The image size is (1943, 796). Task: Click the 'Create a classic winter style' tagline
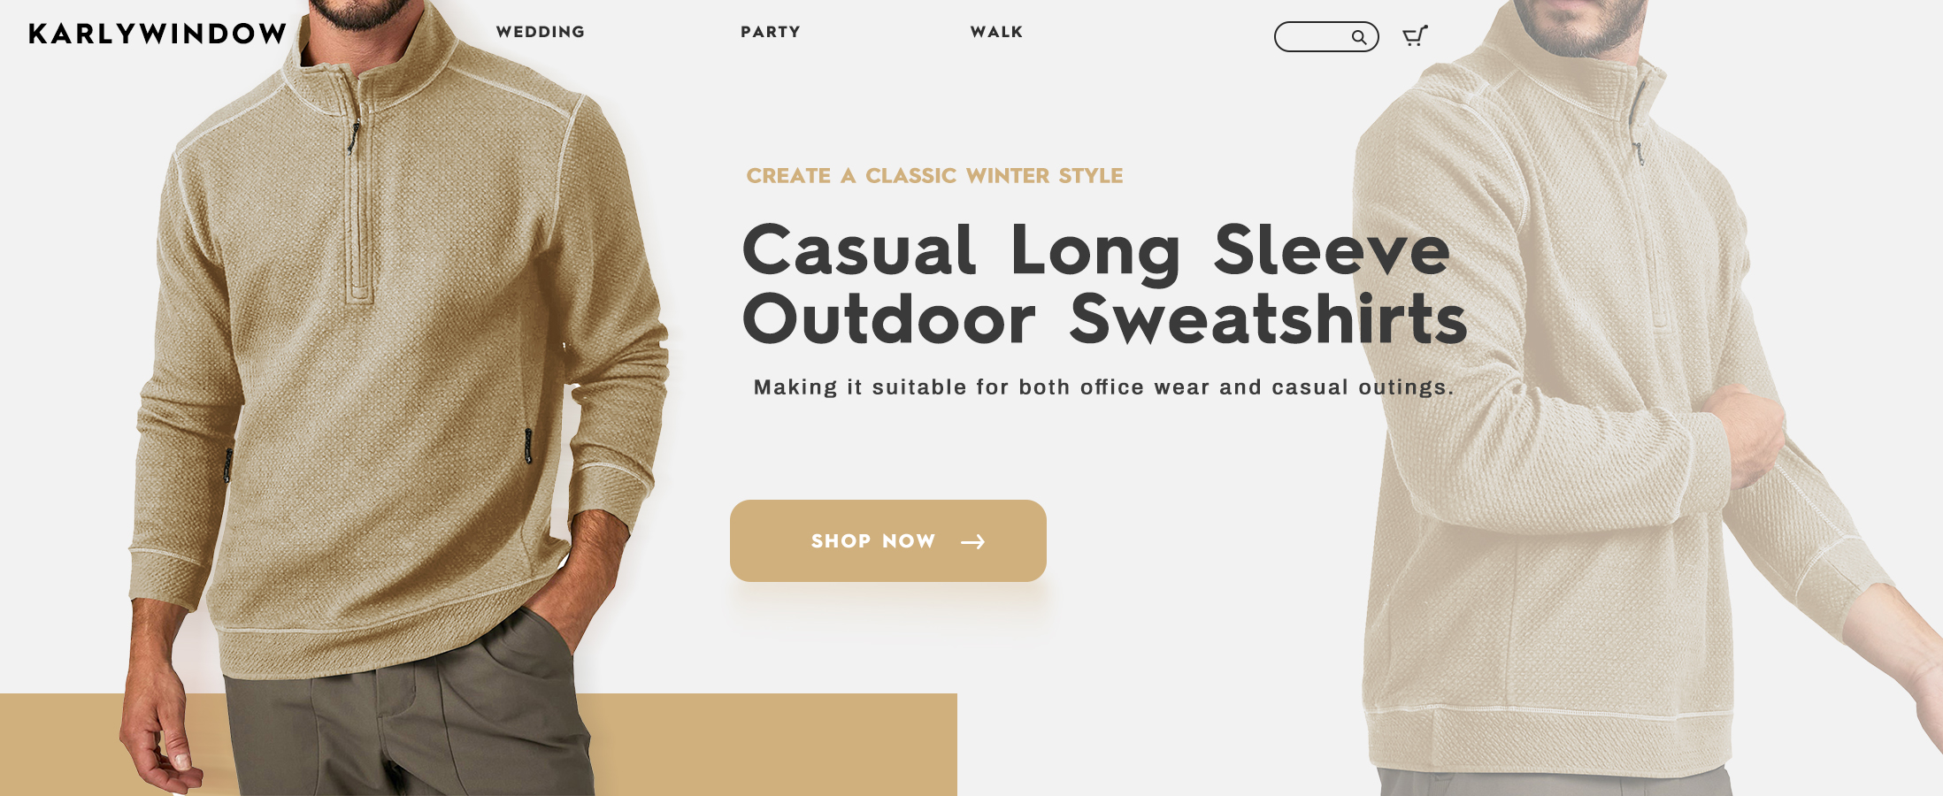pyautogui.click(x=934, y=176)
